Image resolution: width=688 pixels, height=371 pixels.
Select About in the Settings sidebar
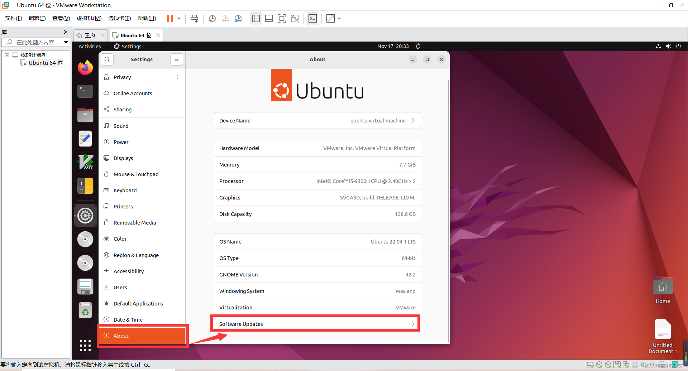point(142,336)
